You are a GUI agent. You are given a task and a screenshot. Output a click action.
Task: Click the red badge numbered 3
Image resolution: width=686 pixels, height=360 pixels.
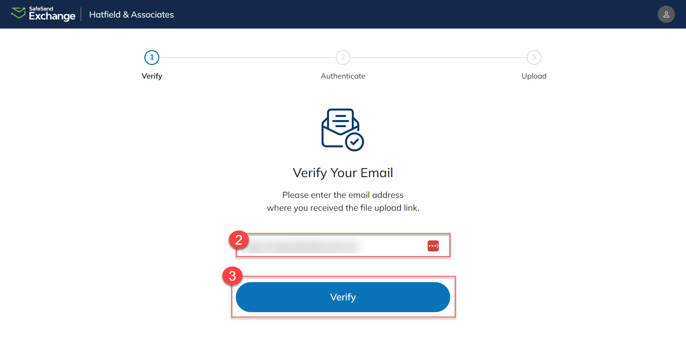pos(232,276)
